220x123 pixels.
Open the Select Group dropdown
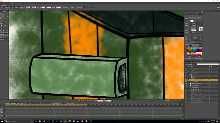(9, 7)
